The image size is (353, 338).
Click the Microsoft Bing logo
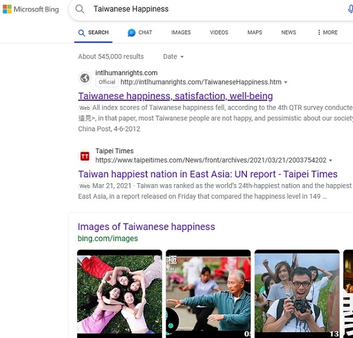click(31, 9)
